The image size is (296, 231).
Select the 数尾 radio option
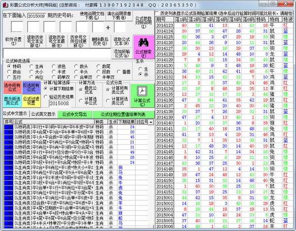pos(98,66)
